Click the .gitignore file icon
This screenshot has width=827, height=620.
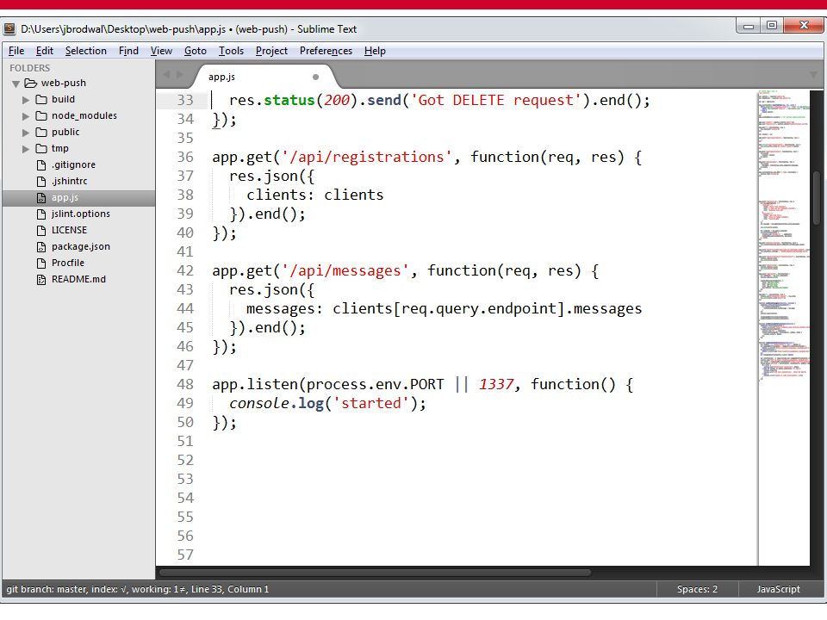click(41, 165)
